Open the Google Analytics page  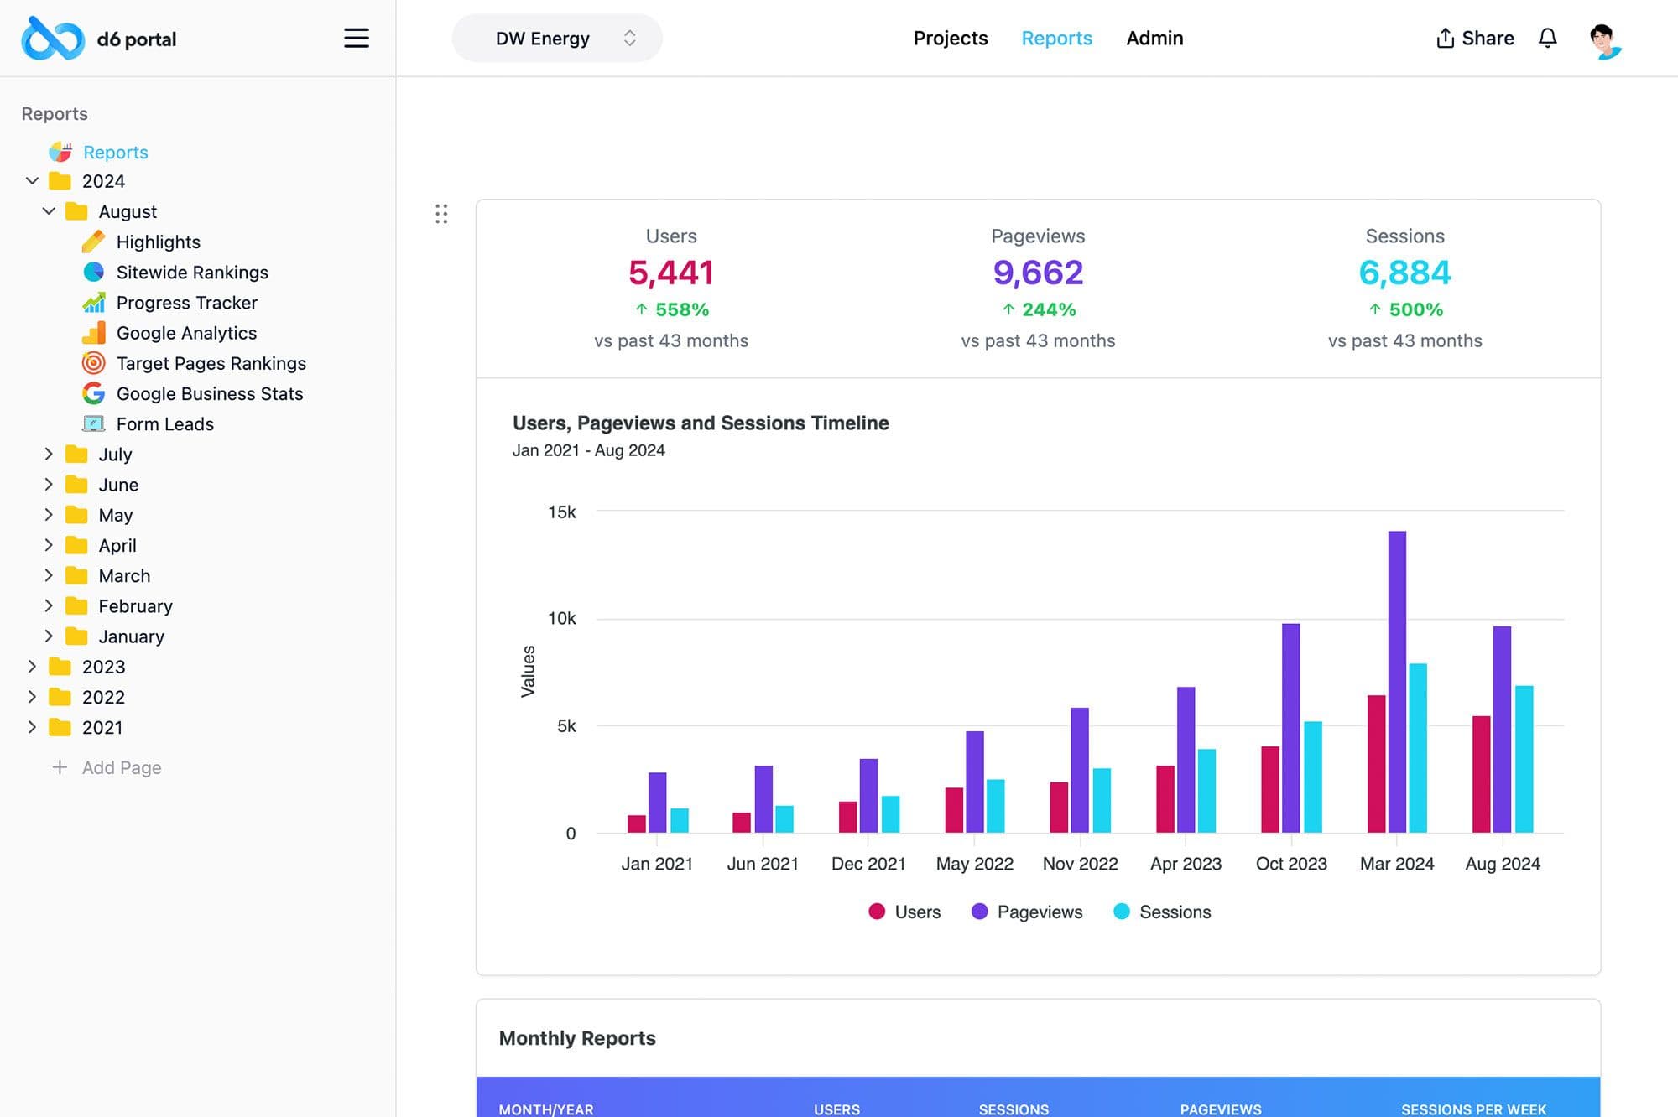(186, 333)
